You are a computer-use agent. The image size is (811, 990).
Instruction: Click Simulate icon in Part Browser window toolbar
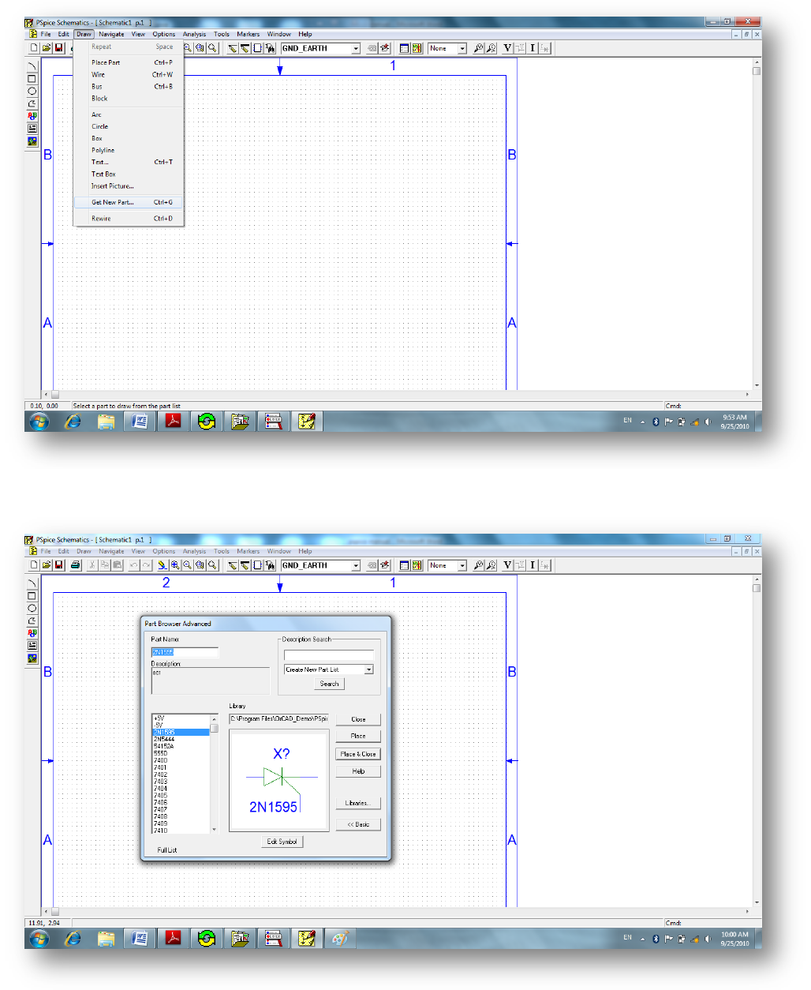coord(417,565)
